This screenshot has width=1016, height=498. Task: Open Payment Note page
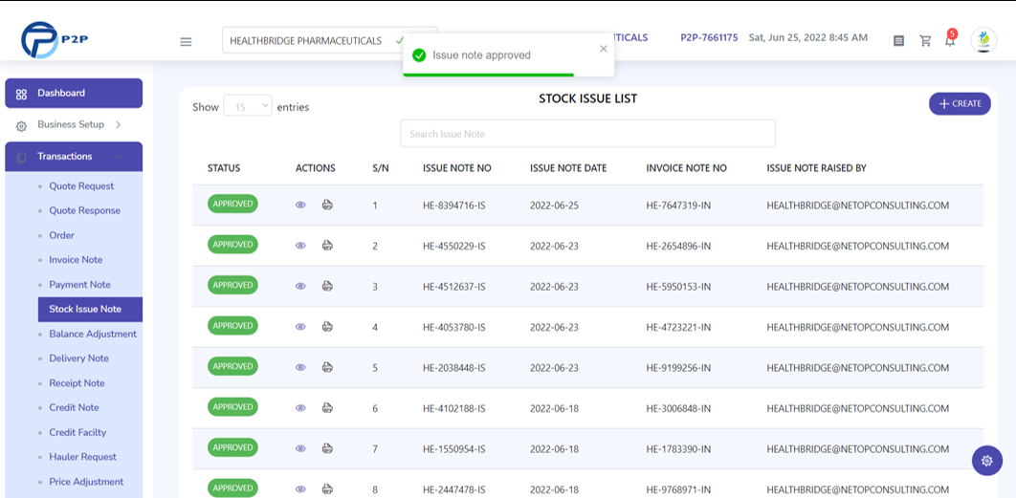(79, 285)
